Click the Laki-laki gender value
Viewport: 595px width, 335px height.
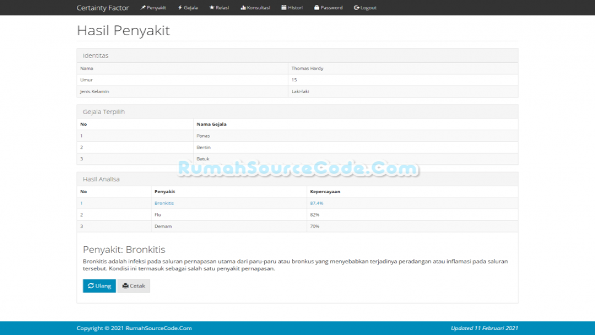[300, 92]
